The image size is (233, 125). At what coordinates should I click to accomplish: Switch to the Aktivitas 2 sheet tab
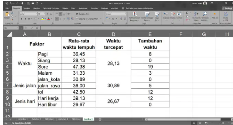click(x=36, y=119)
